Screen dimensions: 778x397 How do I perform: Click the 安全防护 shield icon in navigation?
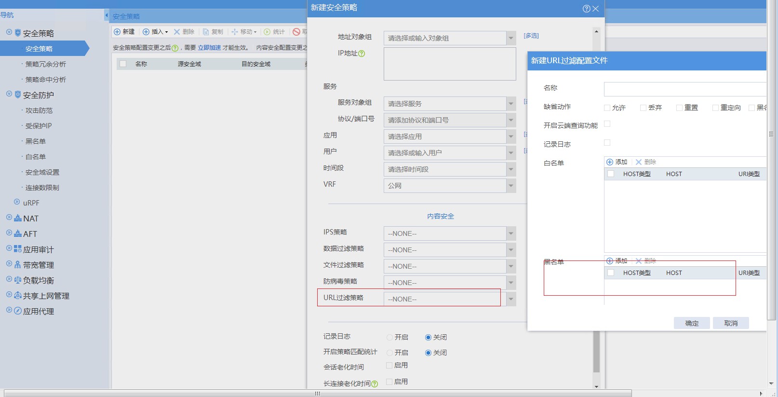click(x=18, y=95)
